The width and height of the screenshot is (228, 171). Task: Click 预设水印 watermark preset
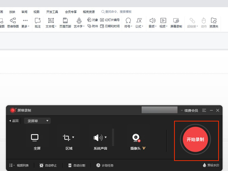point(212,165)
